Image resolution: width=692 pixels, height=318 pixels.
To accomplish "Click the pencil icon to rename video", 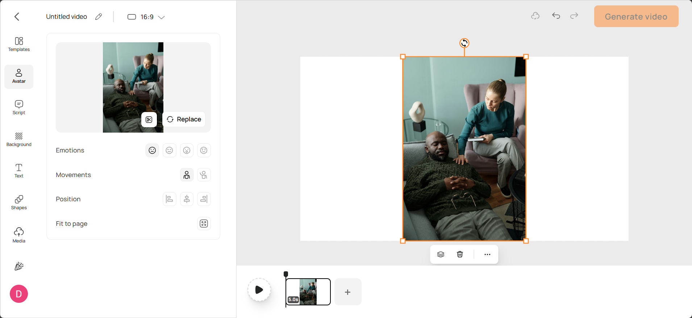I will (x=99, y=17).
